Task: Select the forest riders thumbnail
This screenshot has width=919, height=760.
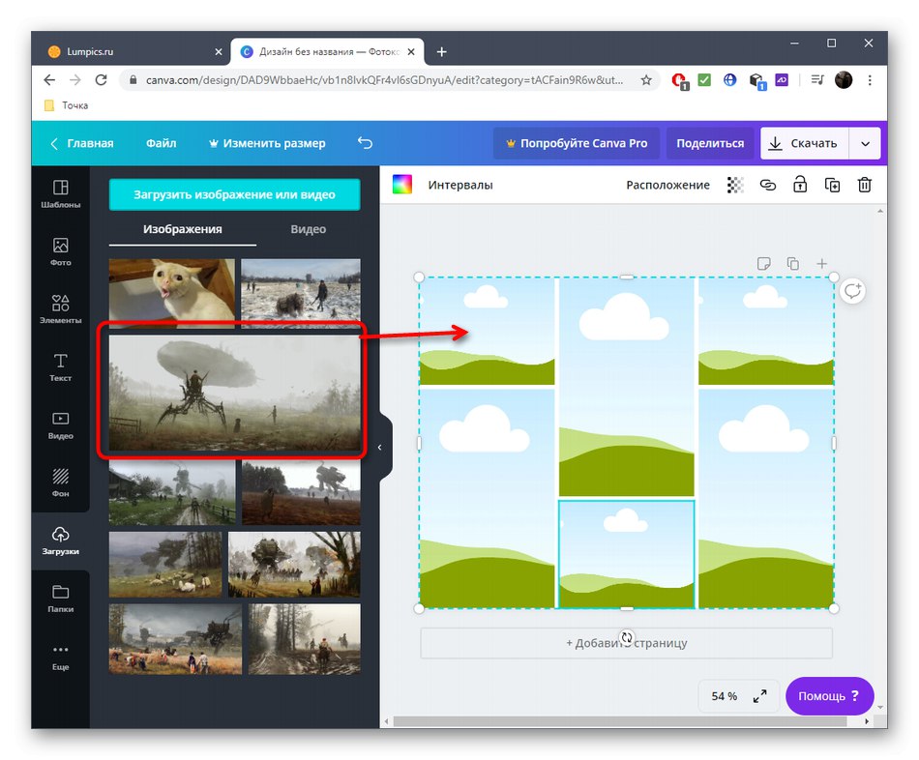Action: click(x=304, y=639)
